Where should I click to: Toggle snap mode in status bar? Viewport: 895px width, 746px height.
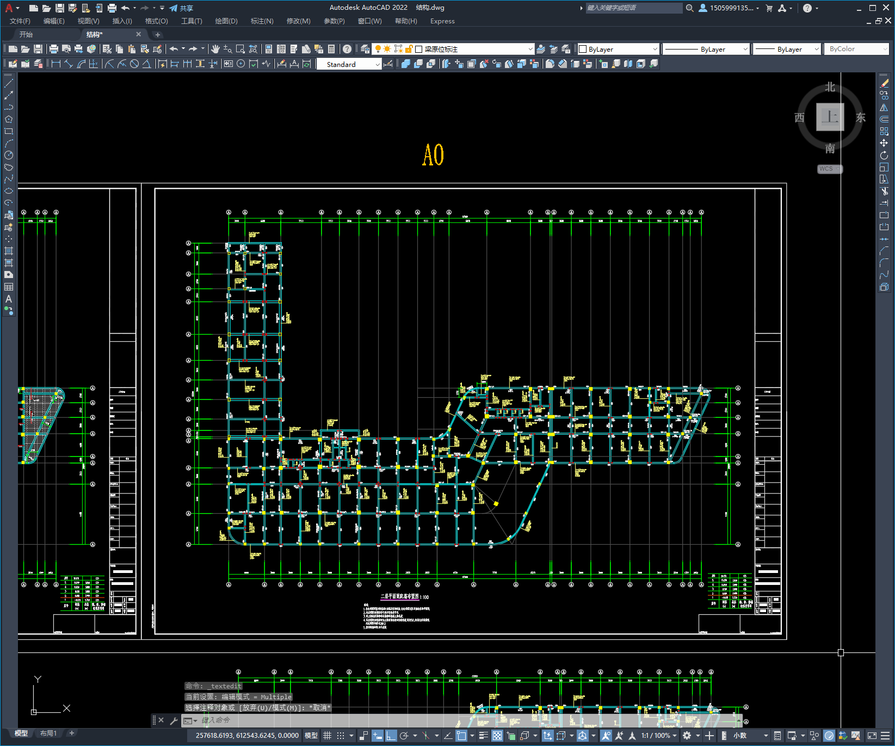pyautogui.click(x=341, y=736)
